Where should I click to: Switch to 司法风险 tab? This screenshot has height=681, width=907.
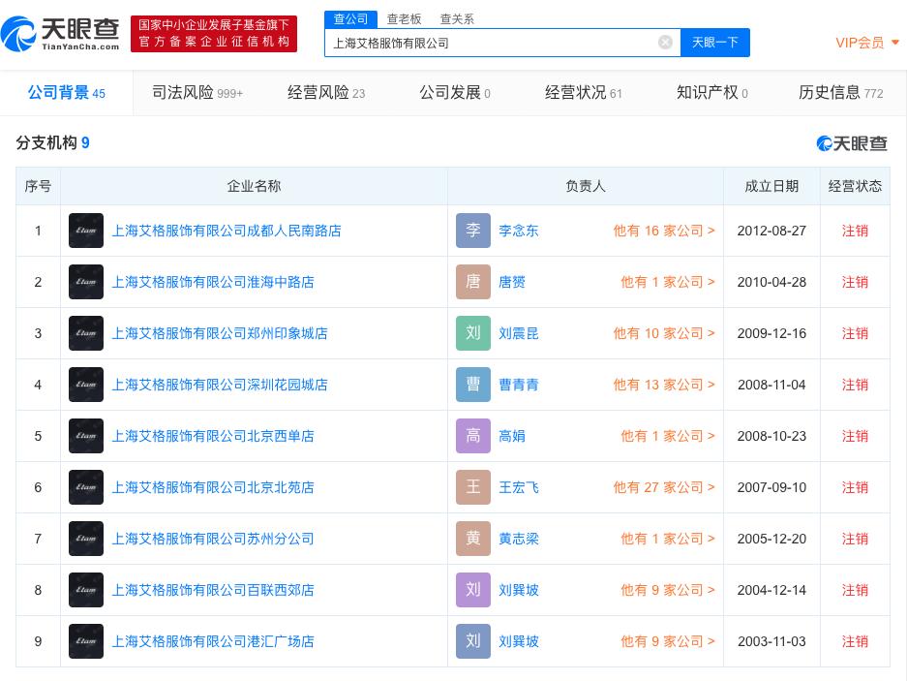coord(197,92)
